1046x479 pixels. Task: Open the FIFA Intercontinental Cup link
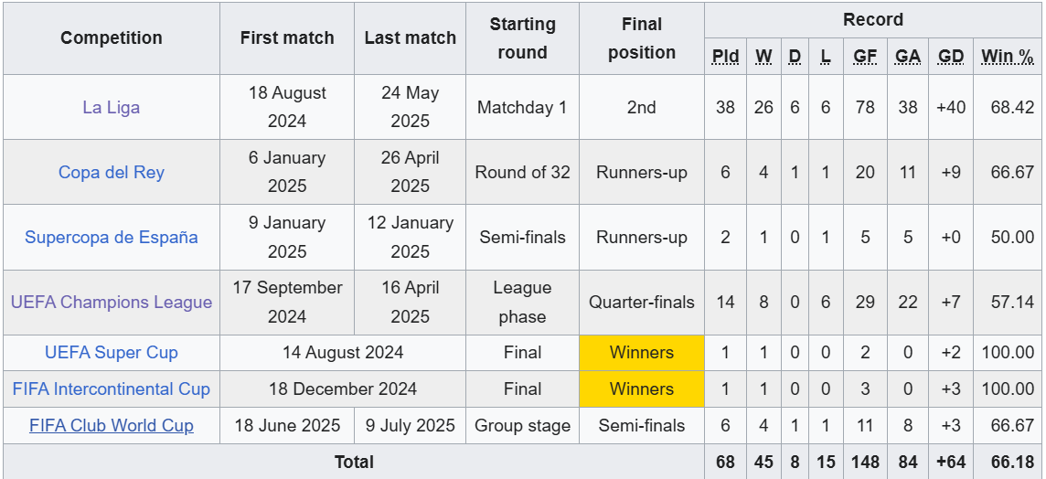pos(112,389)
